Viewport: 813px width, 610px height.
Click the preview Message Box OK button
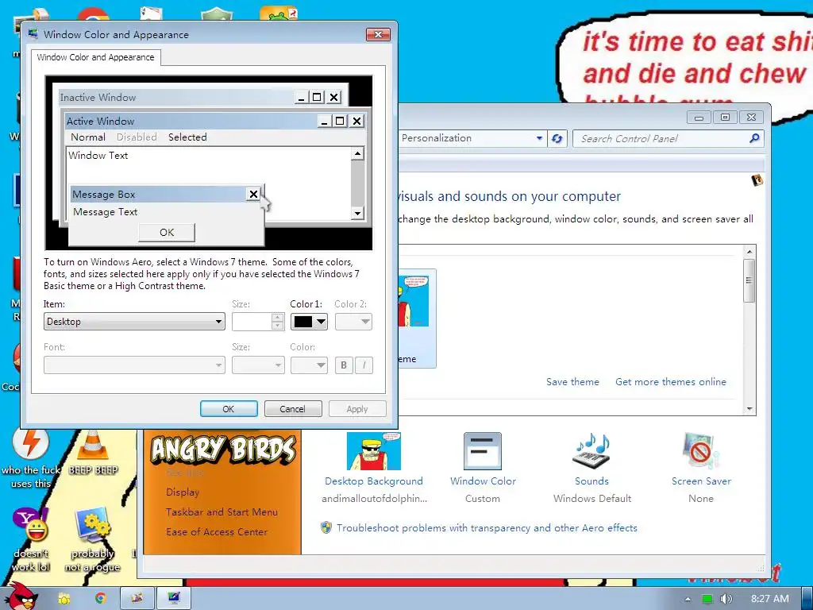pos(167,233)
